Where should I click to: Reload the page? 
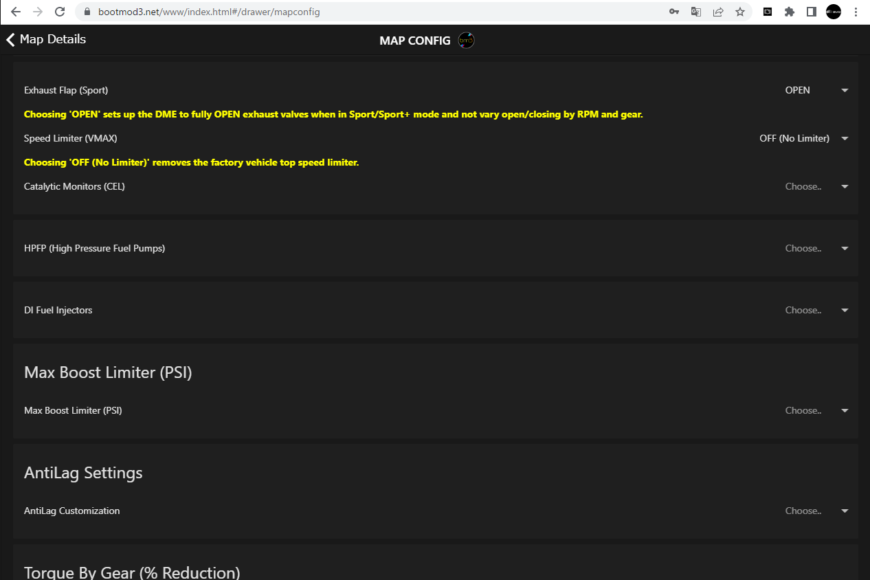coord(60,12)
